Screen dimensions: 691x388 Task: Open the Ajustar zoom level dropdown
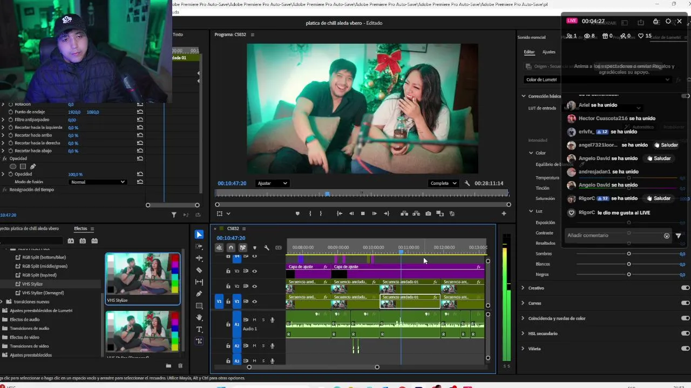[x=272, y=183]
